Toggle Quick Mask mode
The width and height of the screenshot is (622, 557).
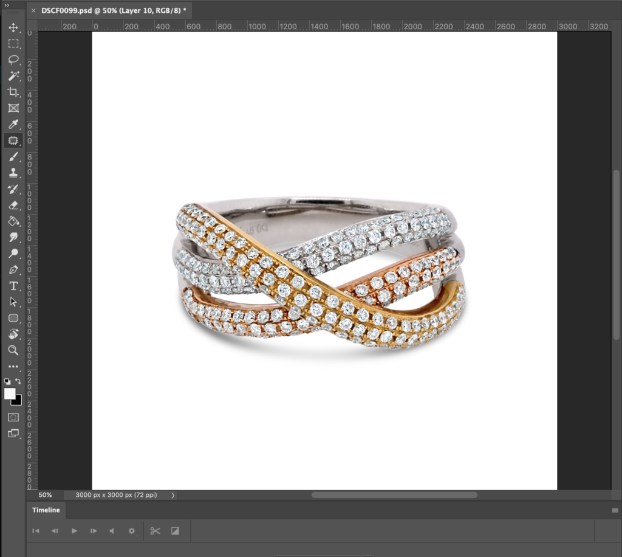pos(13,417)
